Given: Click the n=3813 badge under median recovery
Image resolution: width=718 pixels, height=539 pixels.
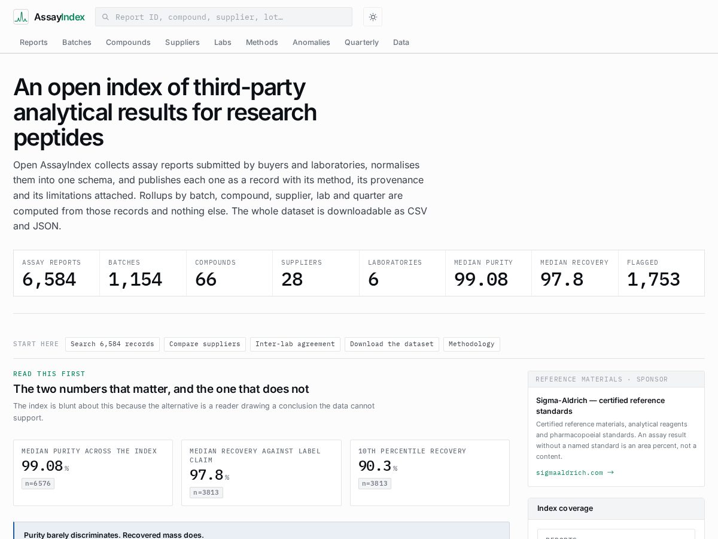Looking at the screenshot, I should click(206, 492).
